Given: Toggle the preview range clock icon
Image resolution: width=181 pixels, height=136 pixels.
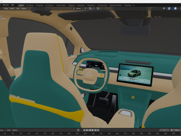Looking at the screenshot, I should point(172,130).
